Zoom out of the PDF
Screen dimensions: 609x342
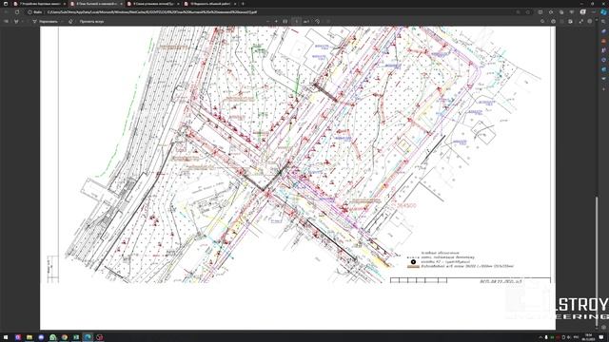267,21
